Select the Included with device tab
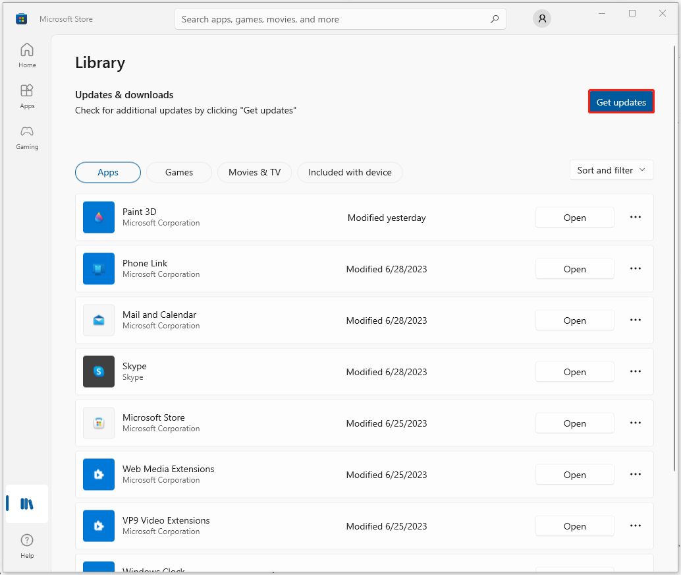 pyautogui.click(x=350, y=172)
